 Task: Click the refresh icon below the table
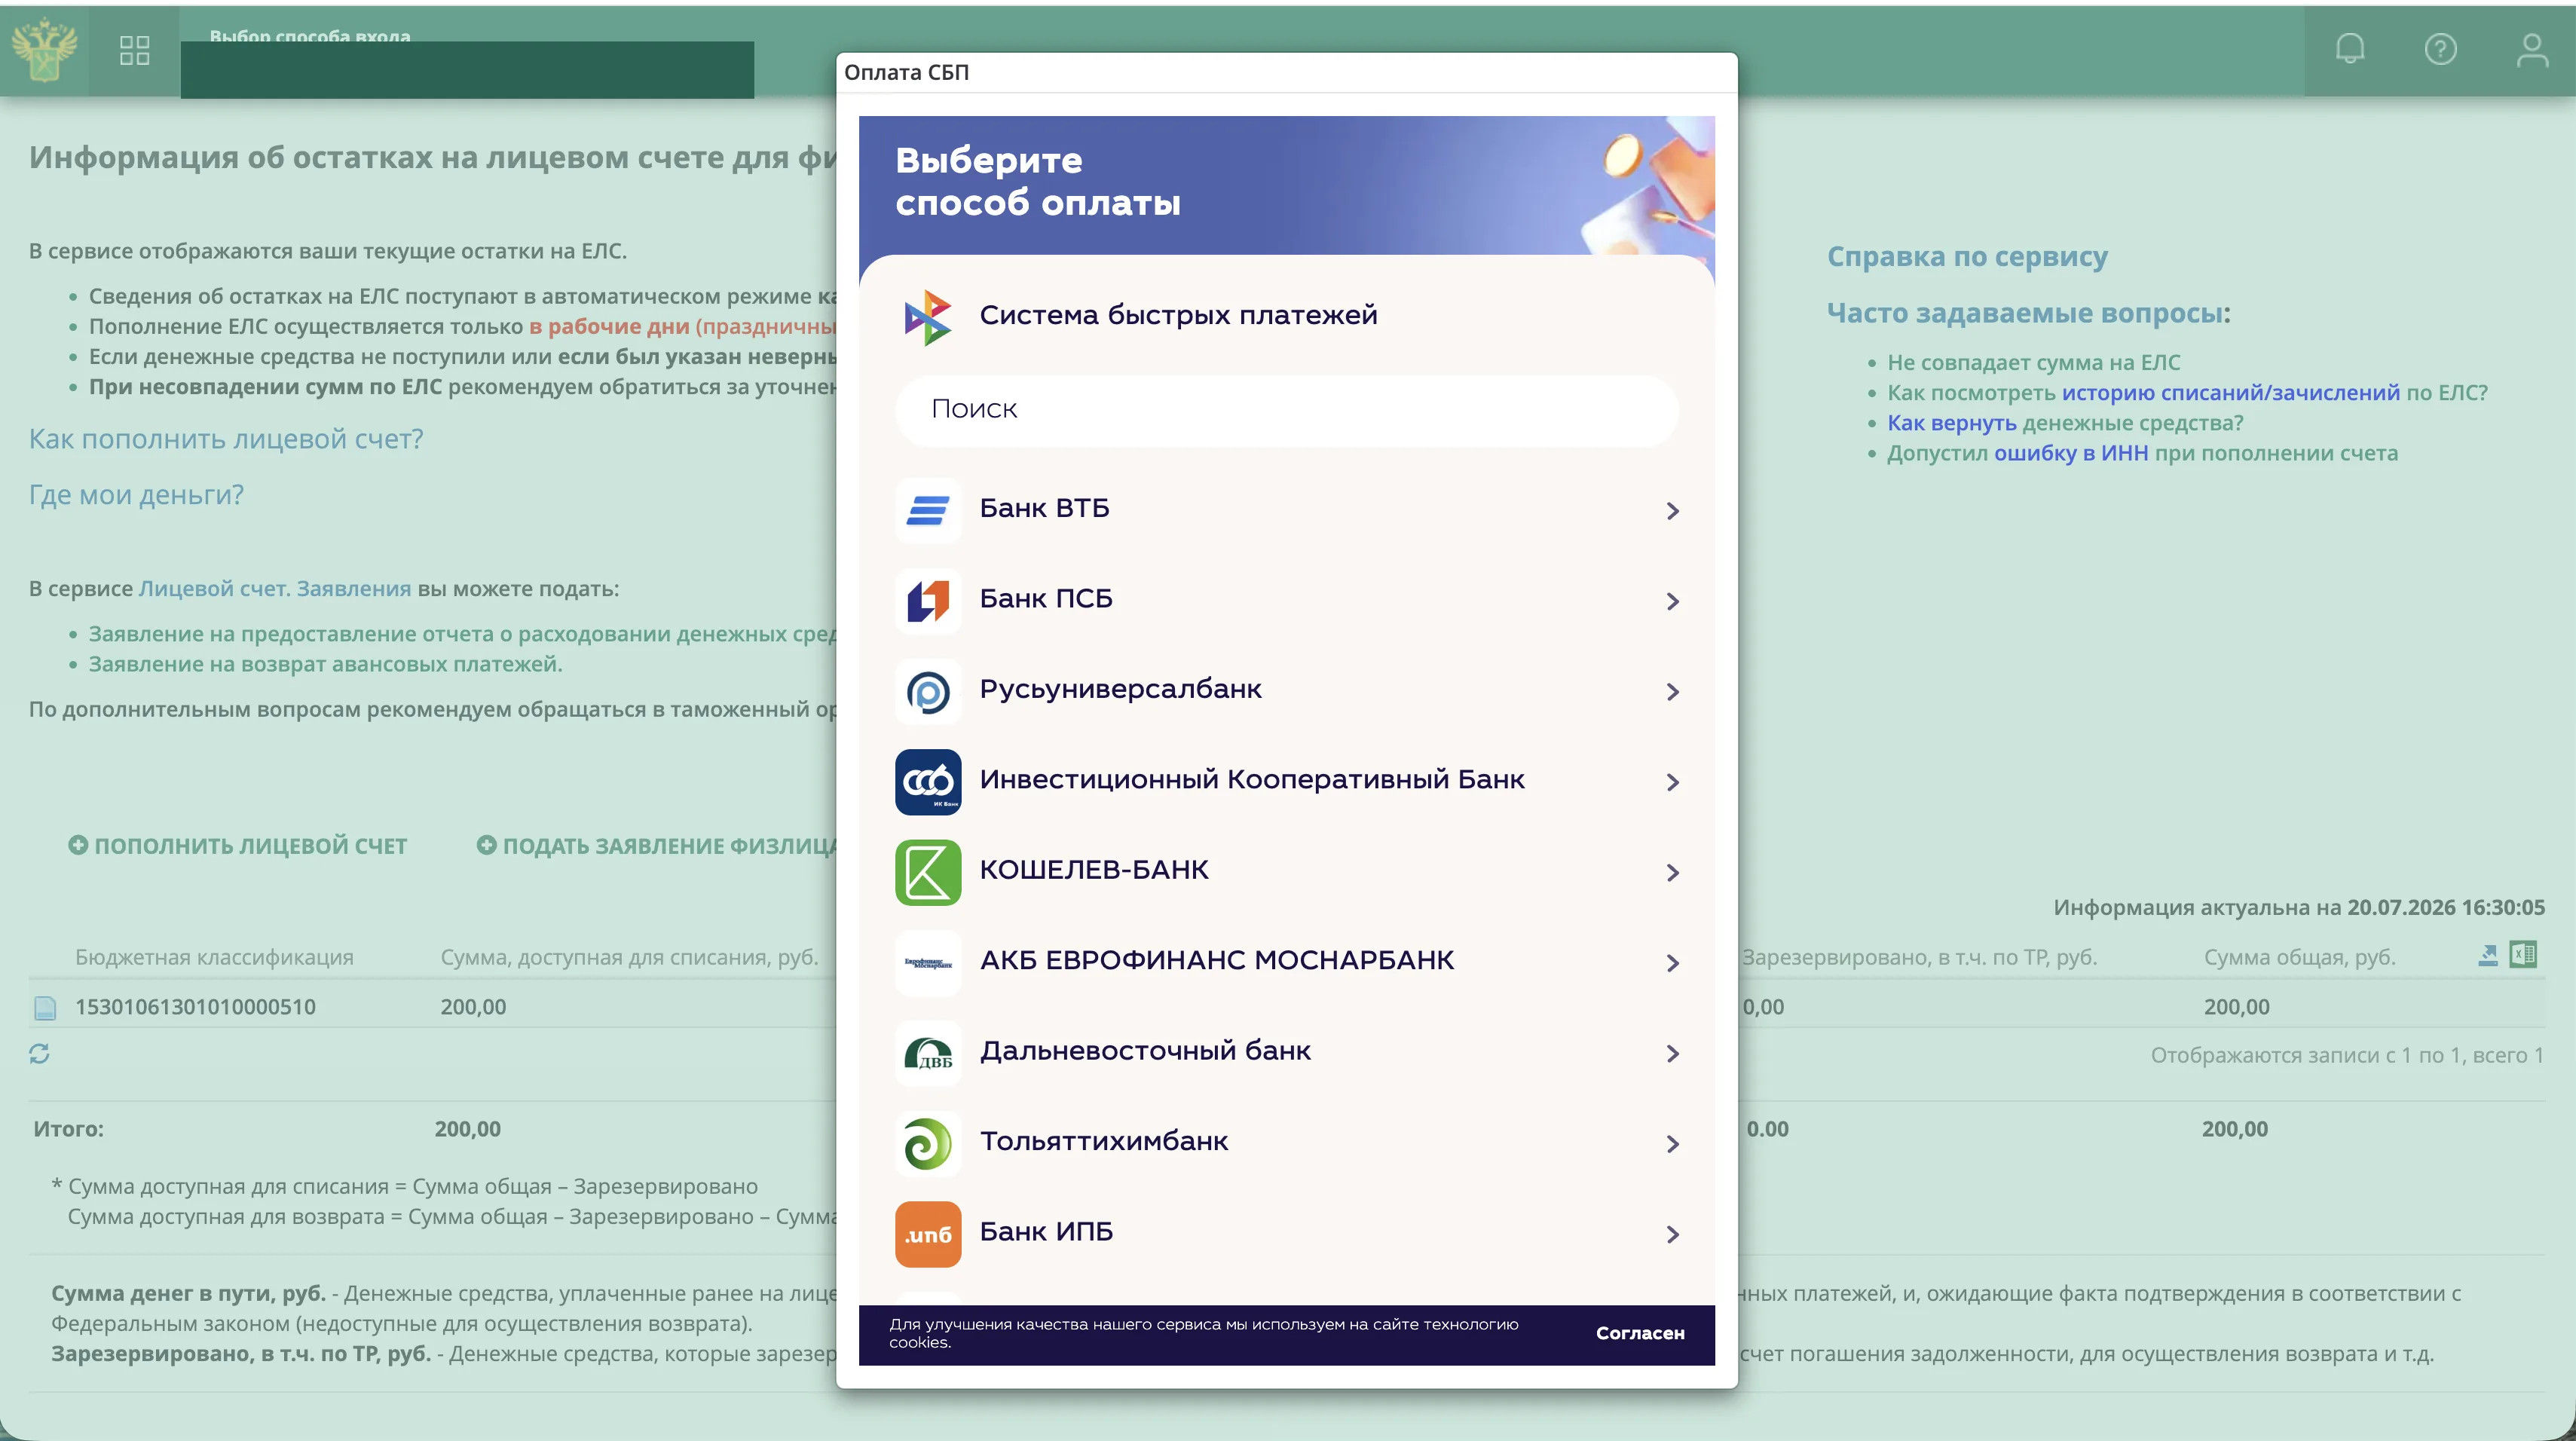click(39, 1053)
